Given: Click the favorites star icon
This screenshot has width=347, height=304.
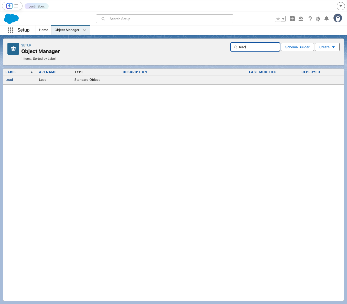Looking at the screenshot, I should click(278, 19).
